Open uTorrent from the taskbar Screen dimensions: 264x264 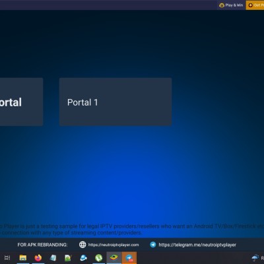click(x=98, y=257)
